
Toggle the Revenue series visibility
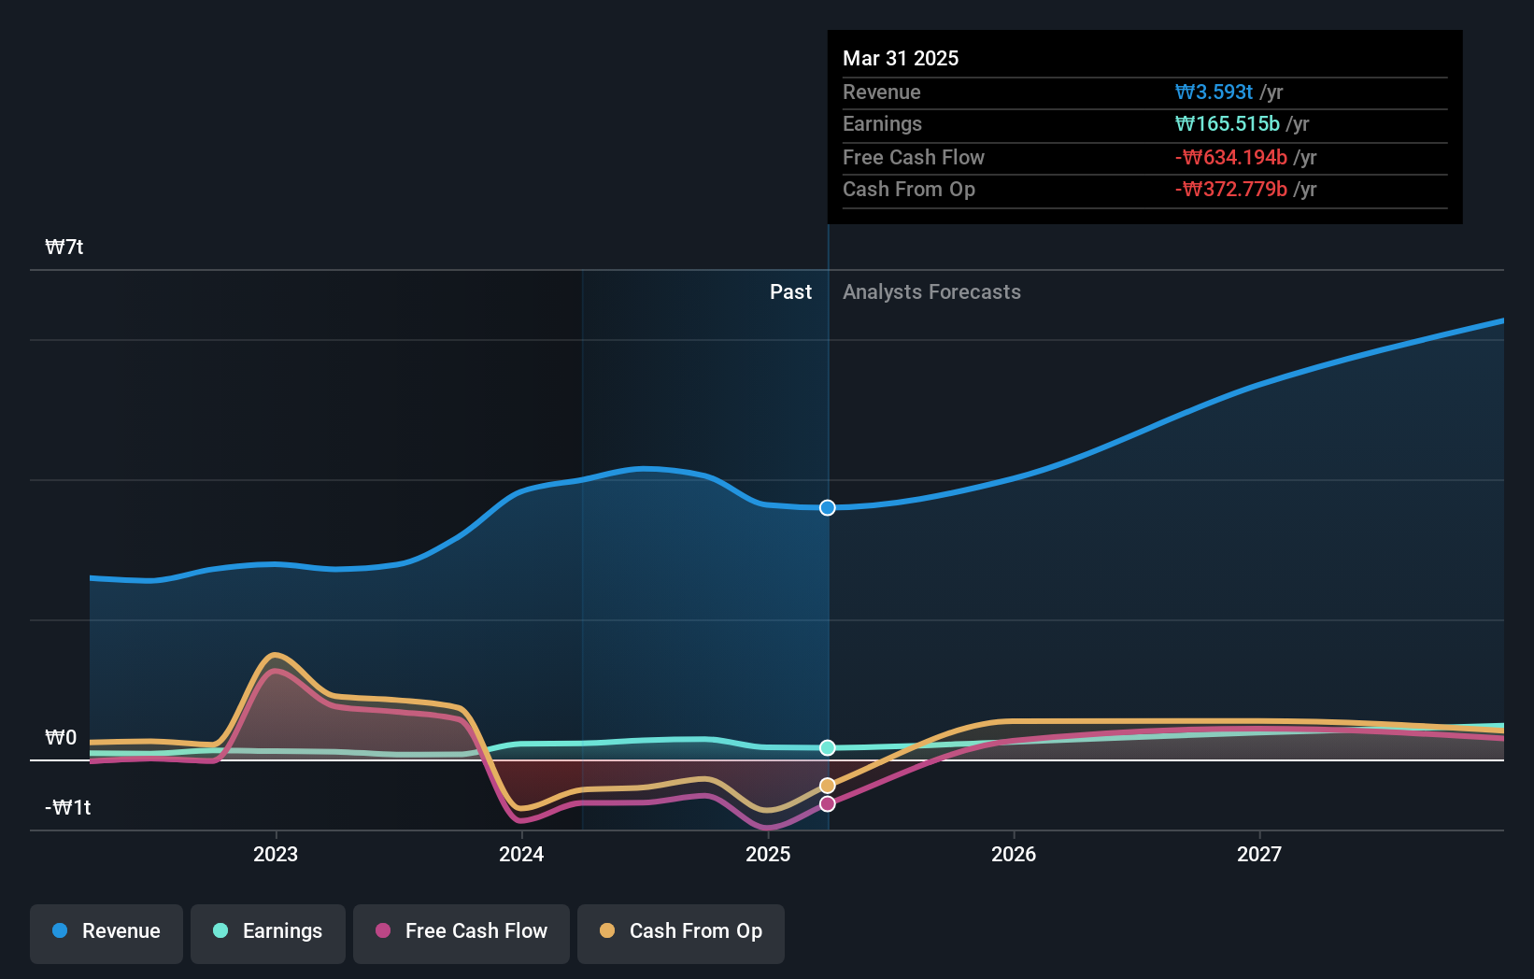(106, 931)
